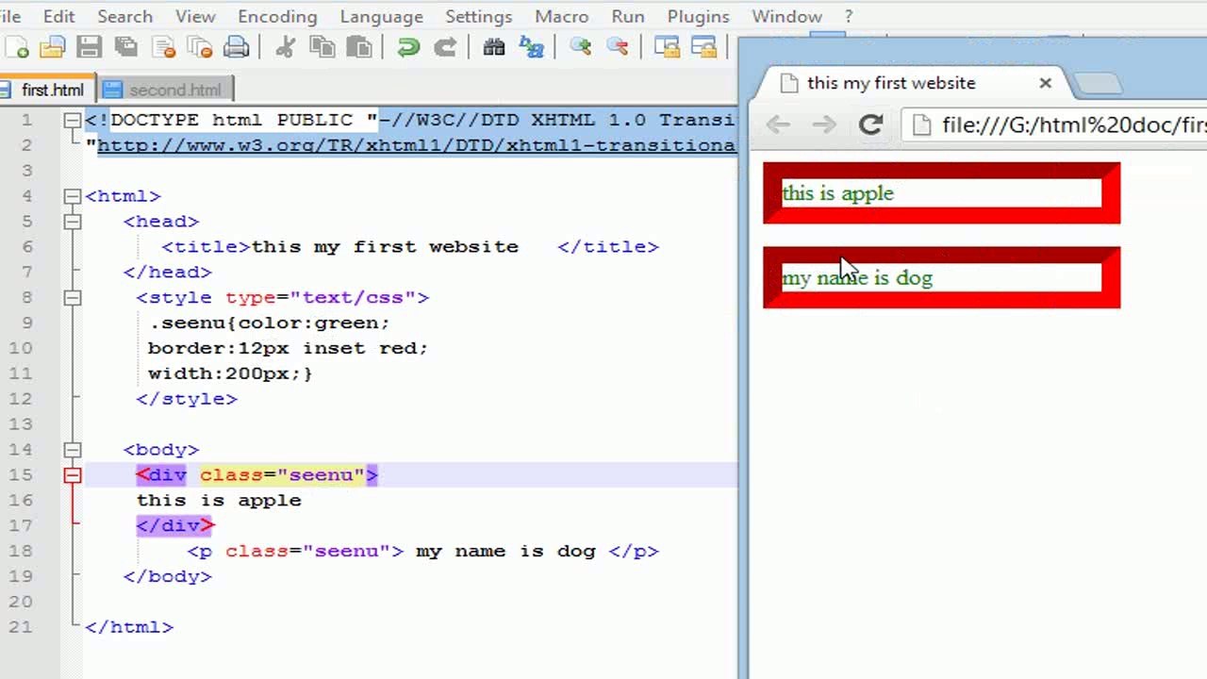Click 'this is apple' on editor line 16
The height and width of the screenshot is (679, 1207).
pos(219,501)
